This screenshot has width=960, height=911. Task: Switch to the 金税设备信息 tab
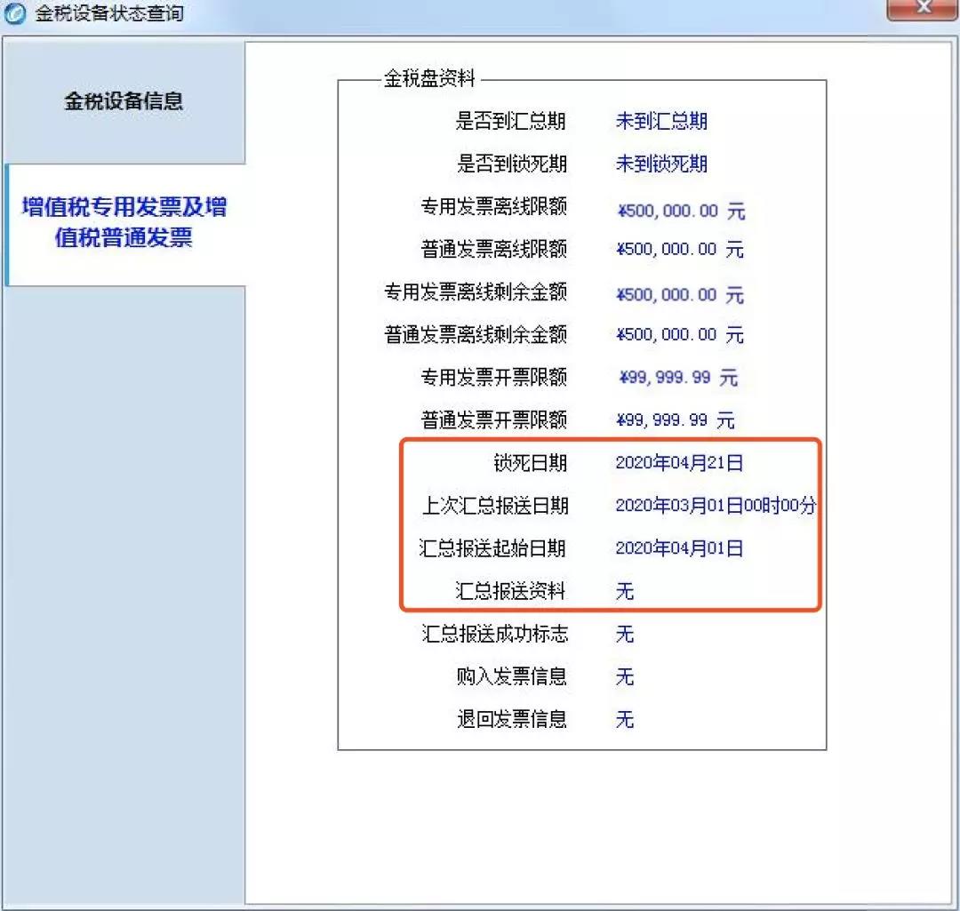click(124, 101)
